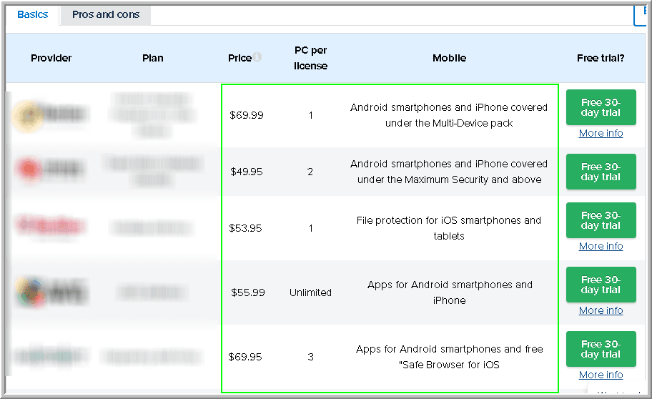Start free 30-day trial for $53.95 plan

click(x=601, y=220)
